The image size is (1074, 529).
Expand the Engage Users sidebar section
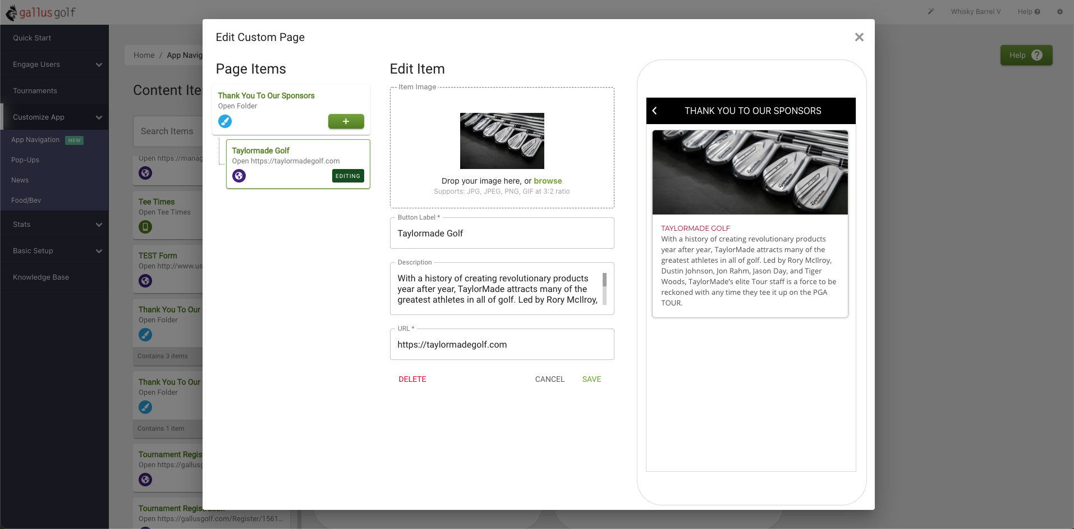tap(54, 65)
